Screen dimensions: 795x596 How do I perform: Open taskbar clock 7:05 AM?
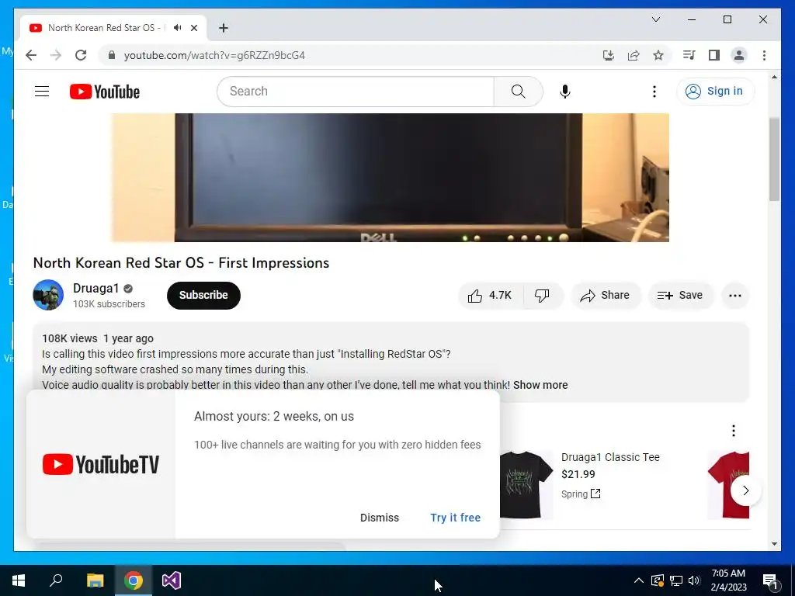[728, 580]
